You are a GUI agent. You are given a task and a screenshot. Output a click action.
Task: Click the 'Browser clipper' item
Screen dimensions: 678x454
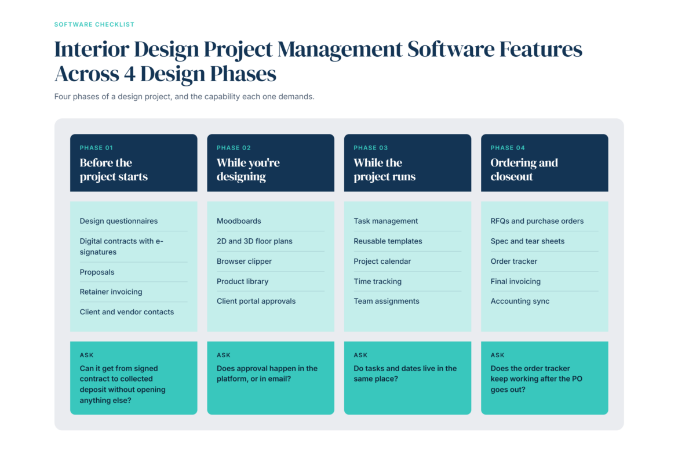[x=244, y=261]
